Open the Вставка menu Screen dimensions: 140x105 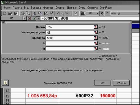tap(36, 8)
